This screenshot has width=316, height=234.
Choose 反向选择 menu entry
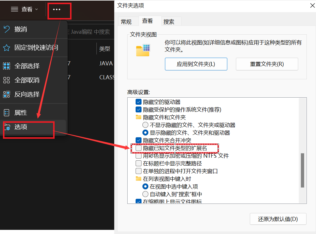point(34,94)
